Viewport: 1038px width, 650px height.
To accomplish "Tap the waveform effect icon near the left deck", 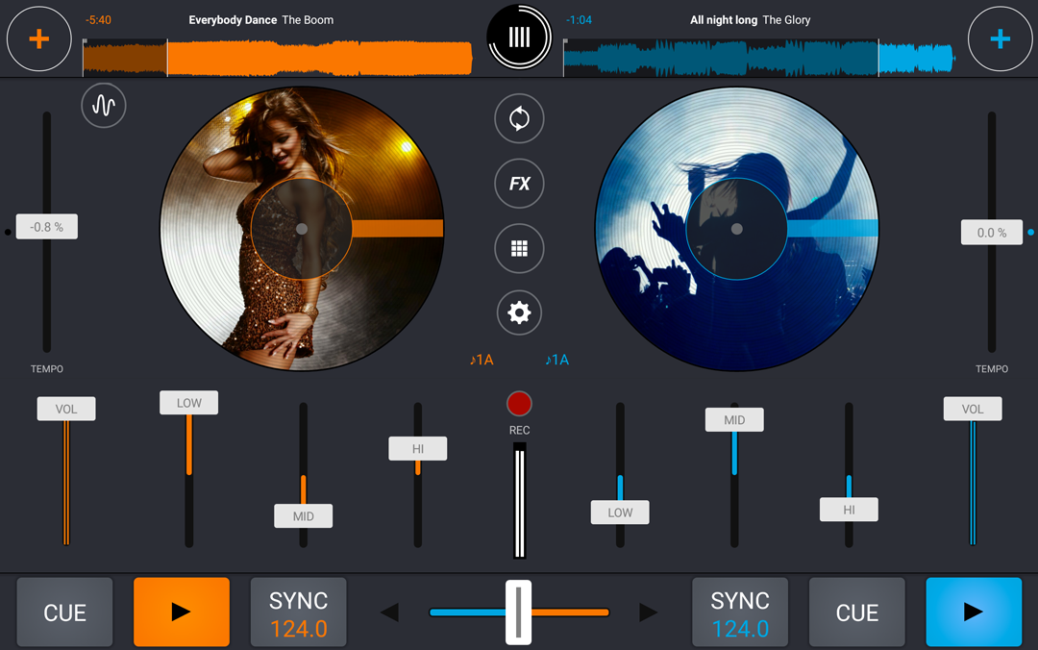I will pyautogui.click(x=103, y=106).
